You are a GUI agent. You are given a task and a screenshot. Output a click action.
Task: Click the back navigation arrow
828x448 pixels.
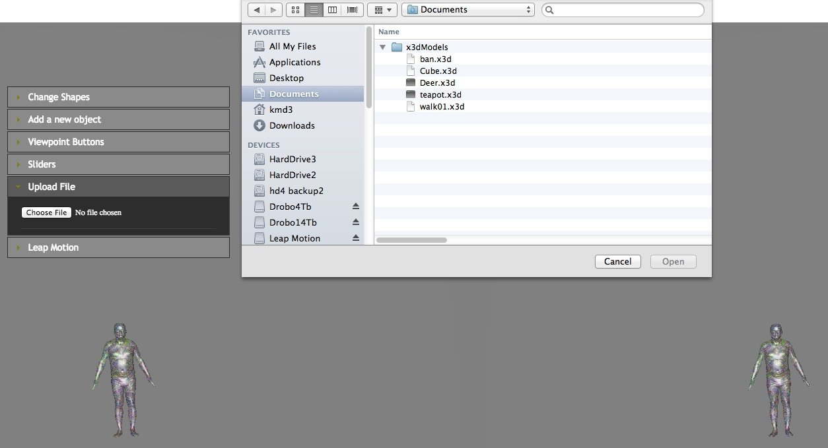[x=256, y=10]
